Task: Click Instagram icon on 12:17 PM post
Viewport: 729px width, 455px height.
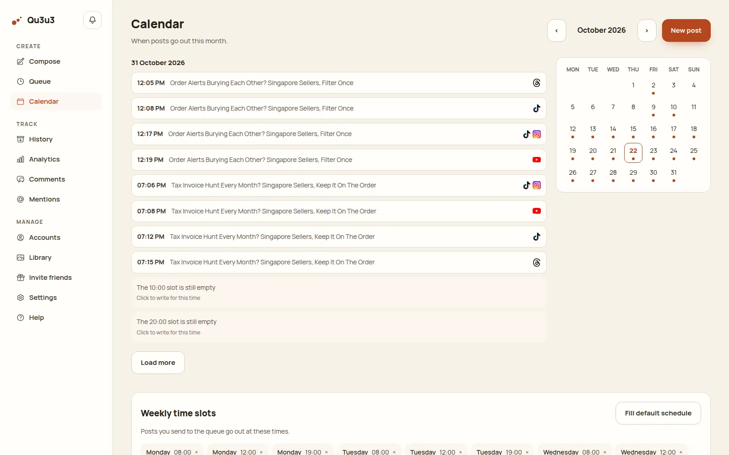Action: [537, 134]
